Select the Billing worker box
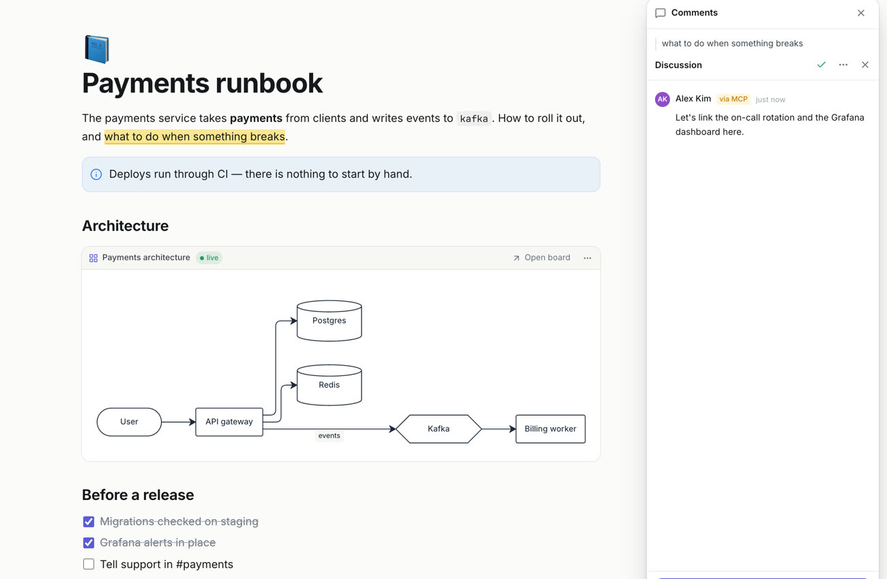Screen dimensions: 887x579 (x=551, y=429)
